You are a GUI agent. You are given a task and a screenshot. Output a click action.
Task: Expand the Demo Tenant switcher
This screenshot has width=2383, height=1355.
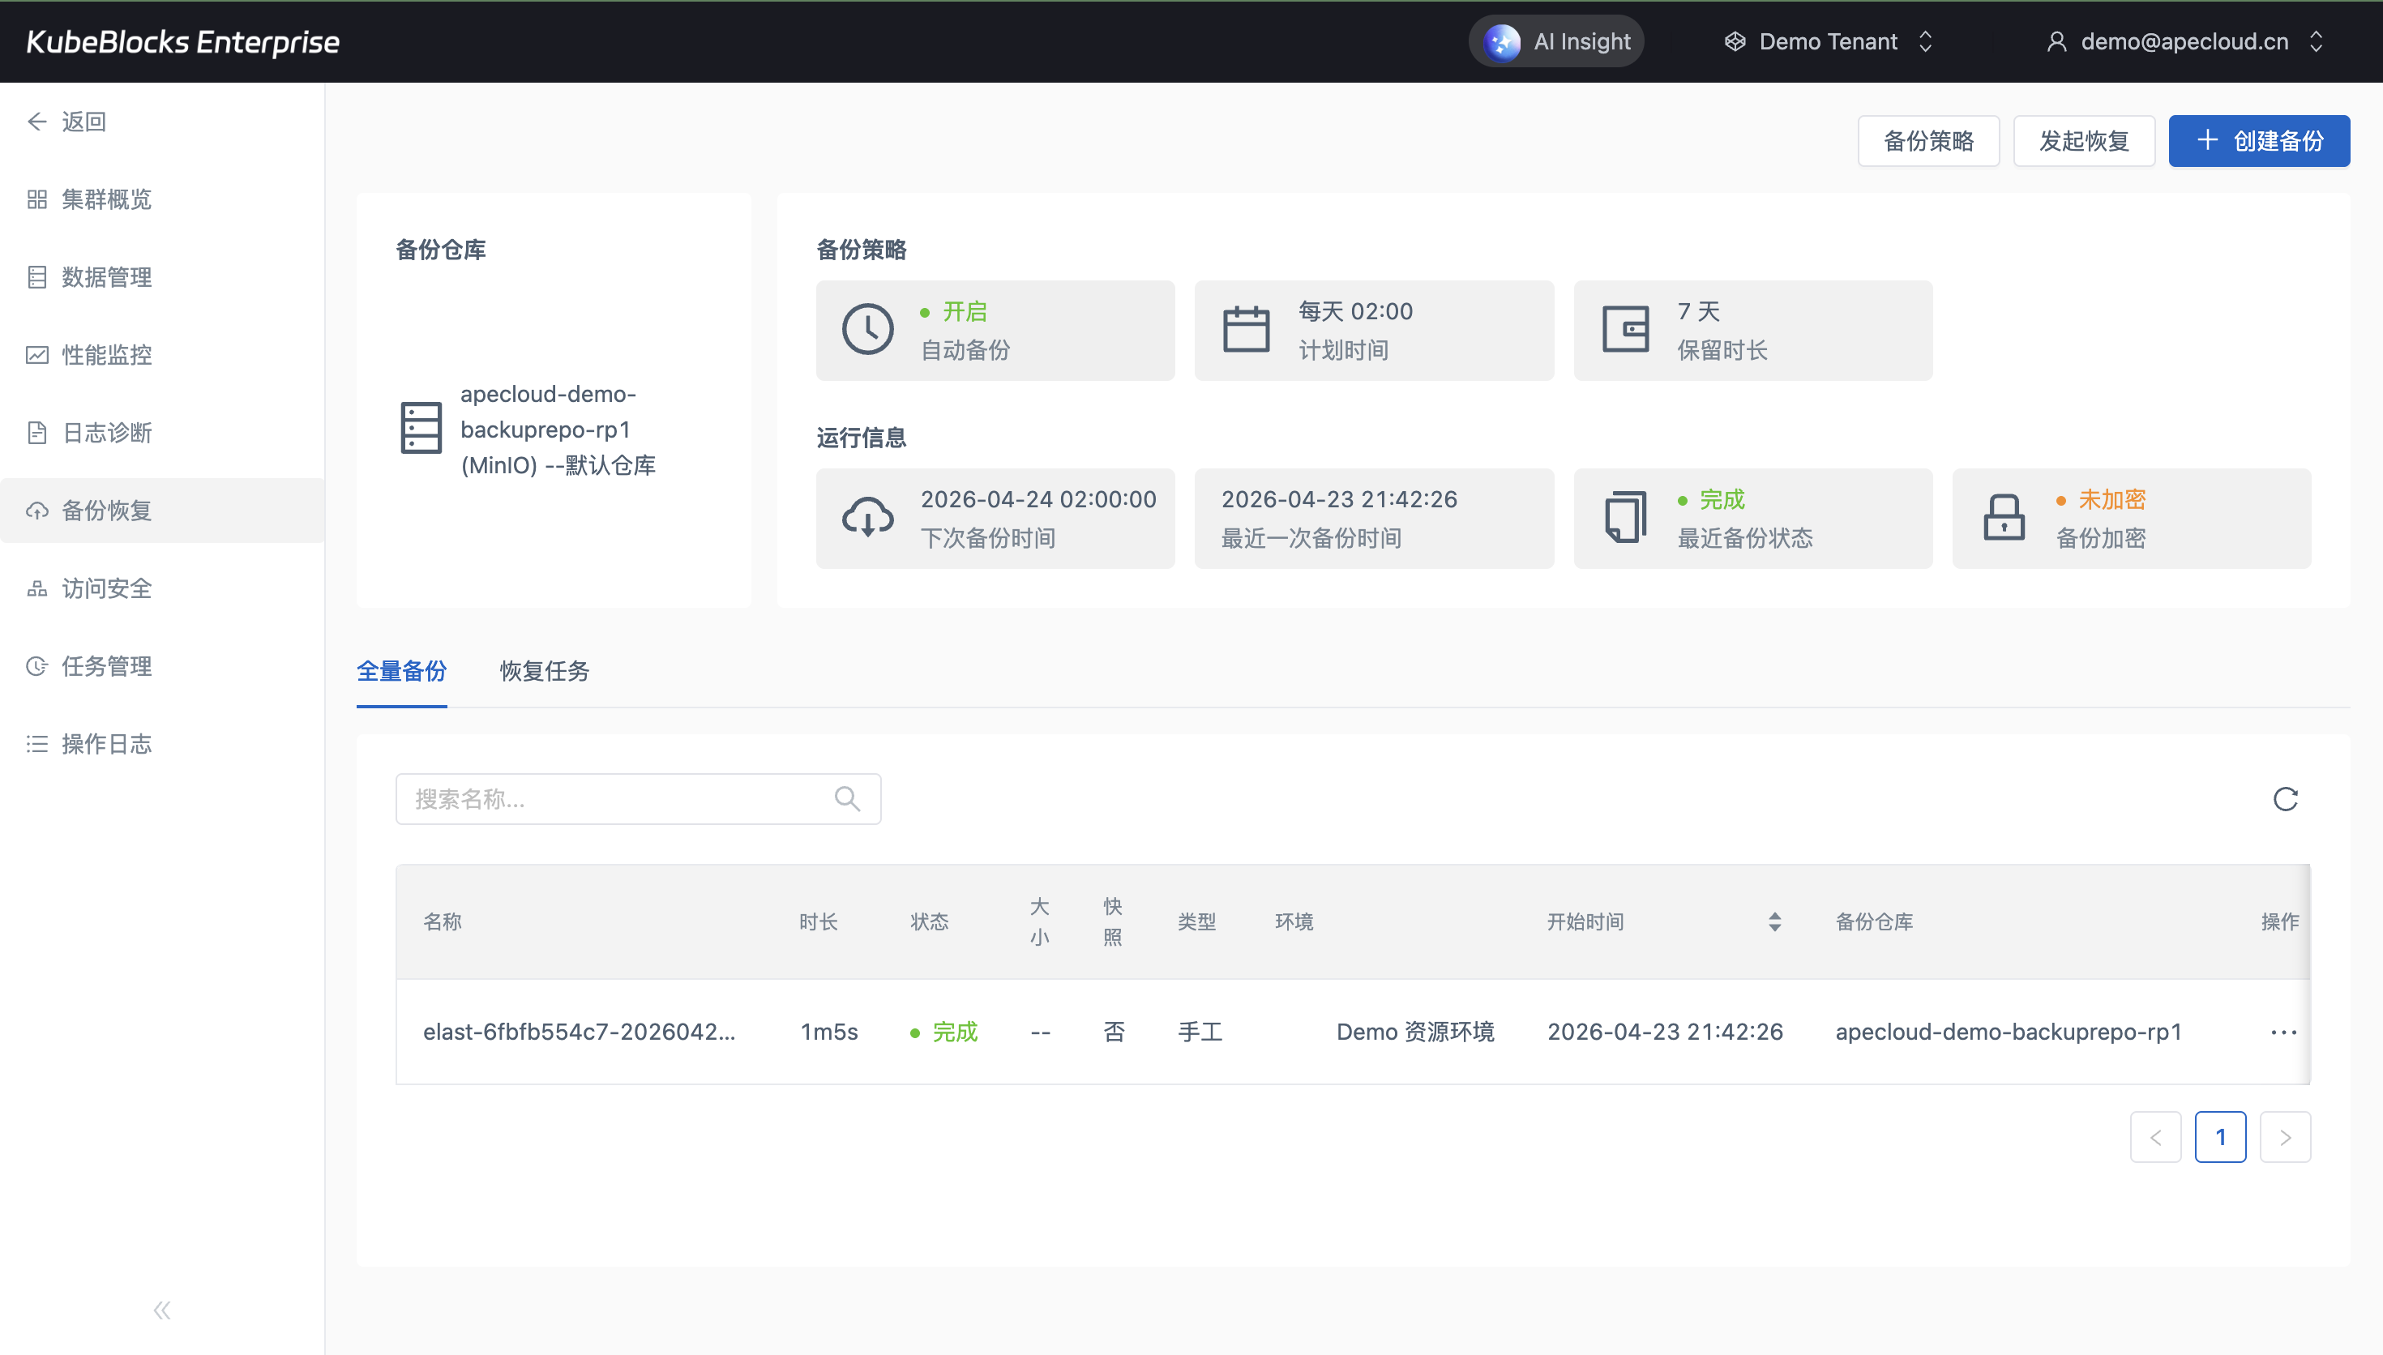(x=1829, y=42)
